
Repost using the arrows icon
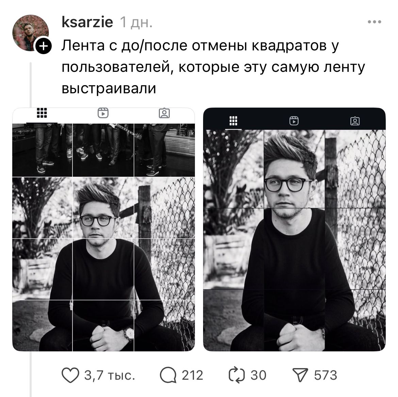[236, 375]
